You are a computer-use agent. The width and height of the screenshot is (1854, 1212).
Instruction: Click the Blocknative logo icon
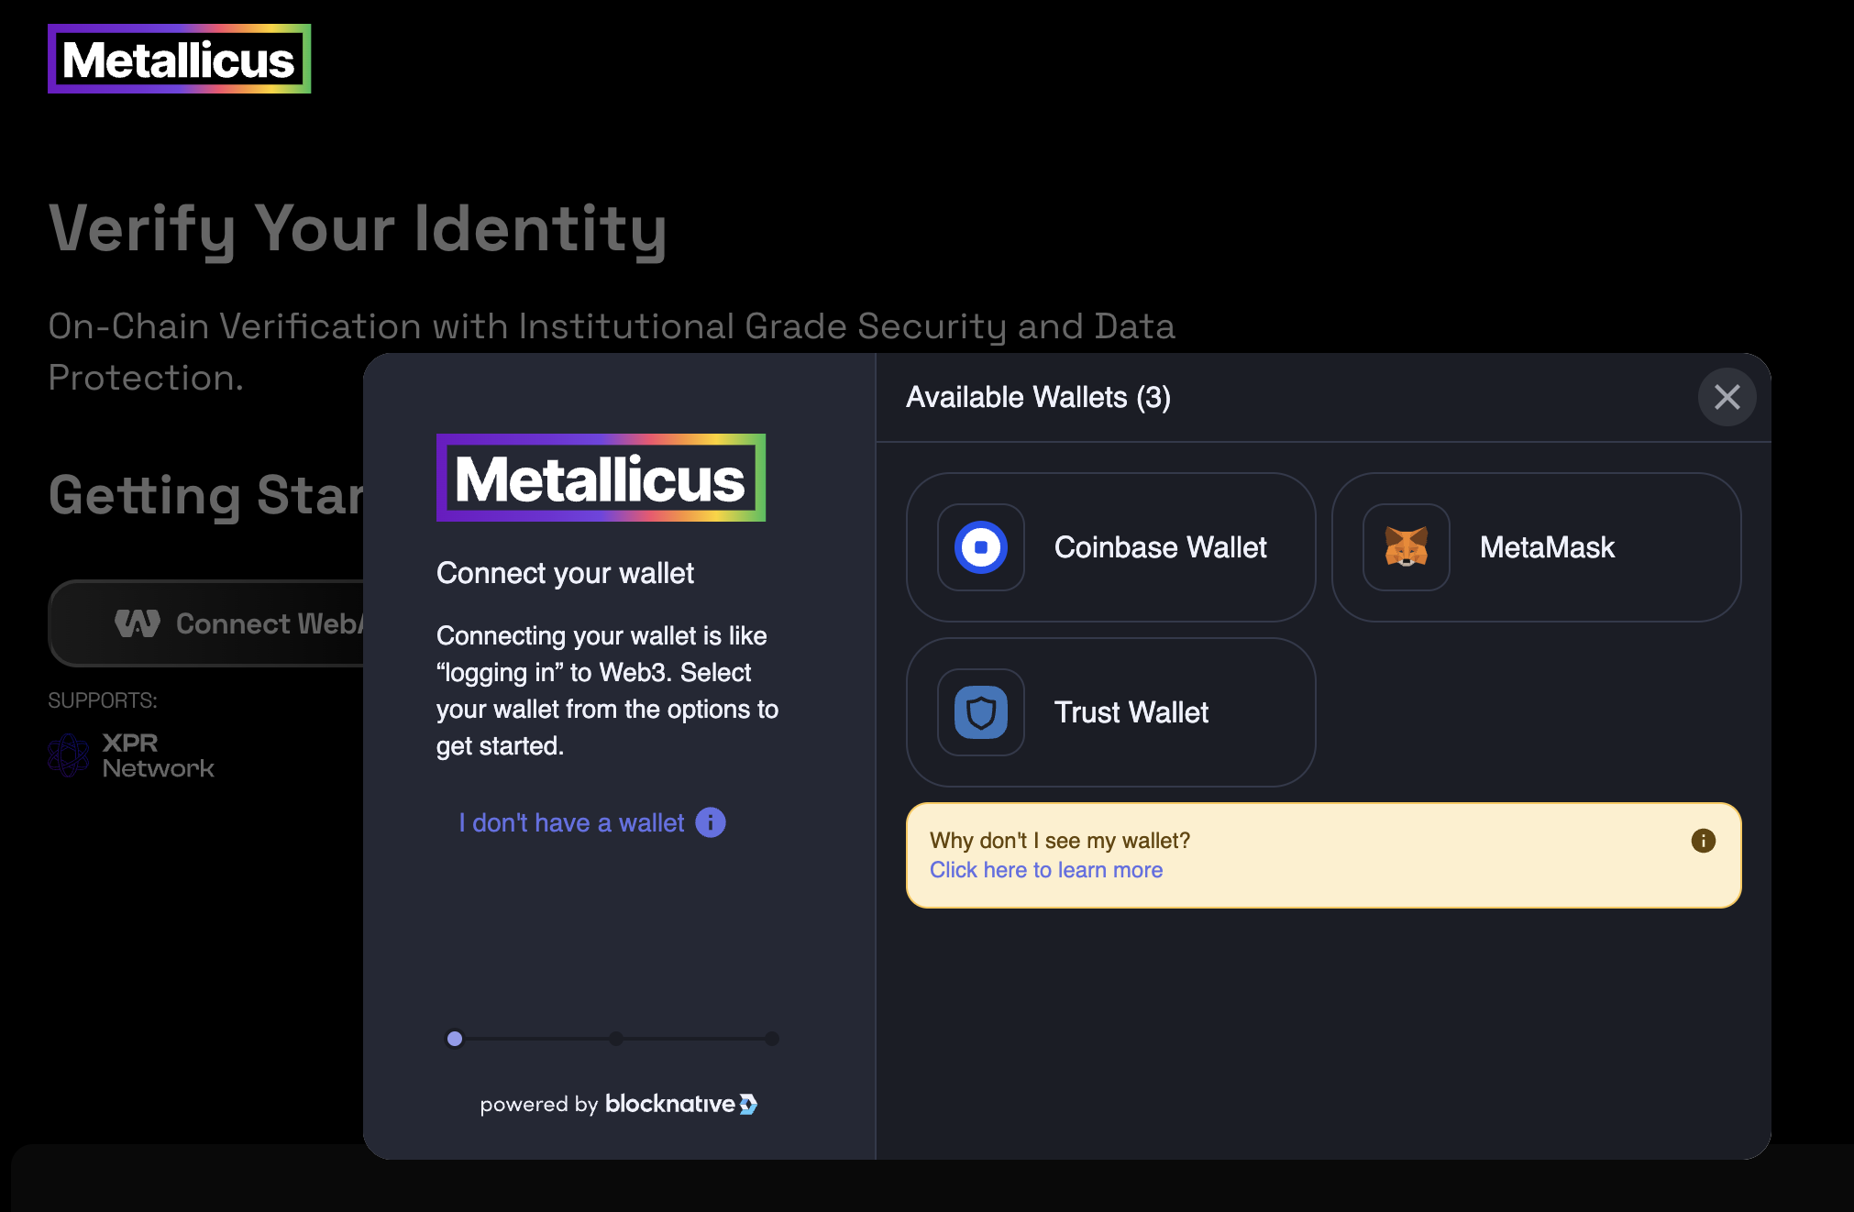click(x=748, y=1104)
